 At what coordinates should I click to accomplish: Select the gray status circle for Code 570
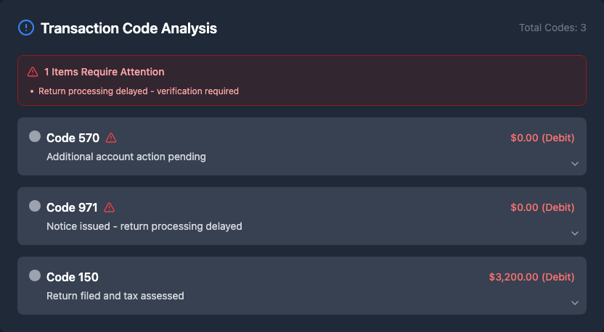pos(35,136)
